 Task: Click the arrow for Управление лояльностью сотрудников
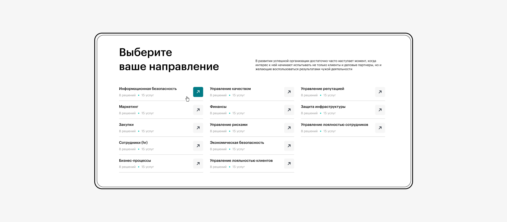click(x=380, y=128)
